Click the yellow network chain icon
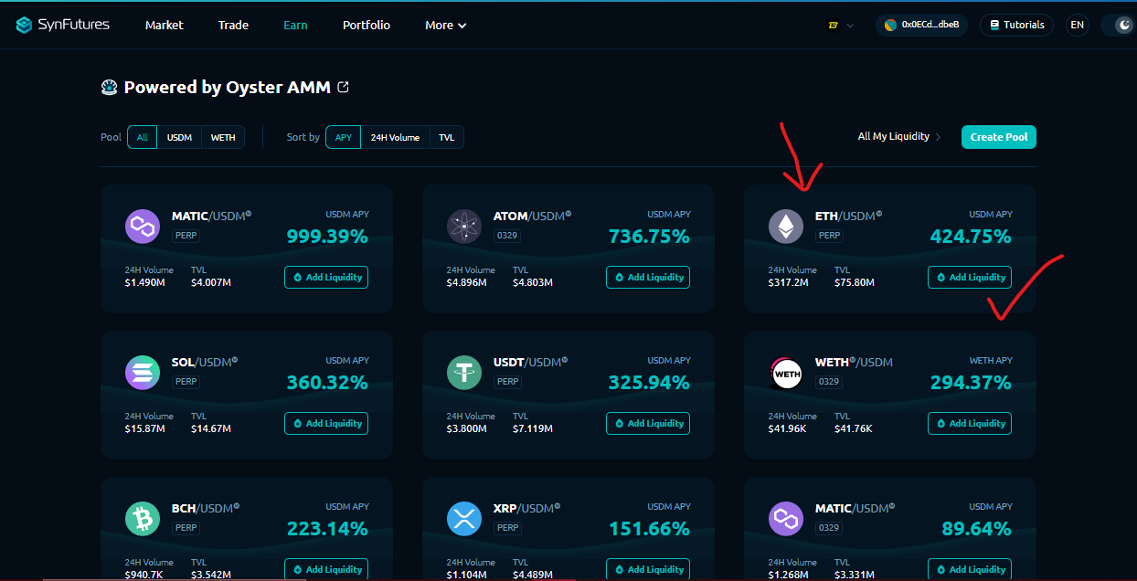This screenshot has height=581, width=1137. click(833, 25)
